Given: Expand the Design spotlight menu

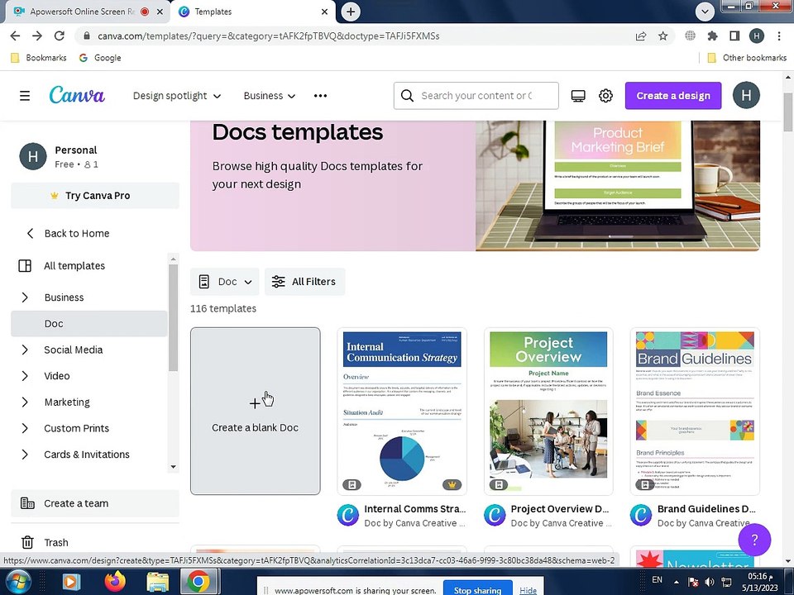Looking at the screenshot, I should [x=177, y=96].
